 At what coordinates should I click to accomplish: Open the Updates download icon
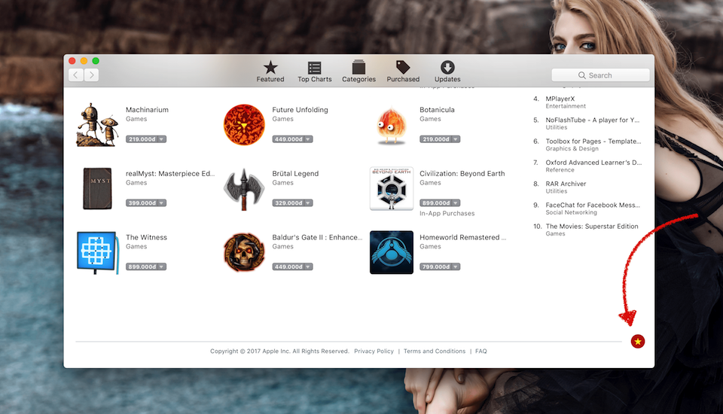tap(447, 67)
